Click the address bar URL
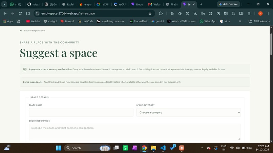Viewport: 273px width, 153px height. (68, 14)
